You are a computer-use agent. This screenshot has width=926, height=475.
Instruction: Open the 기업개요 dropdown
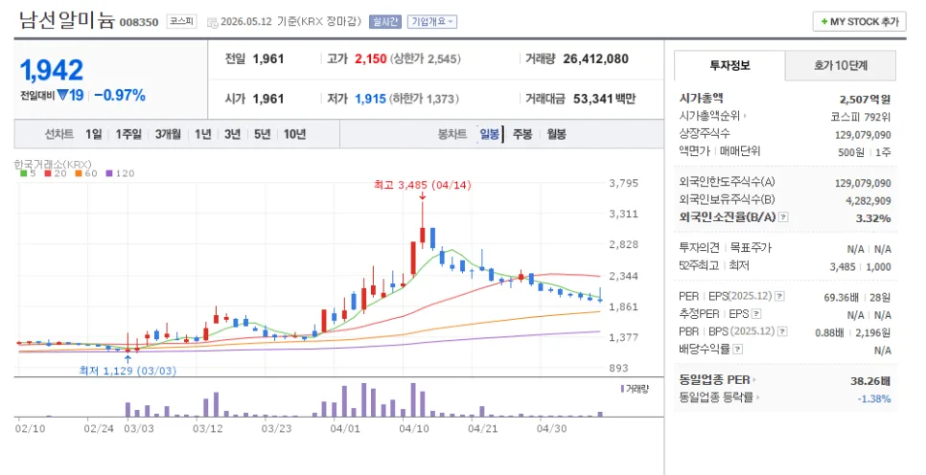[432, 22]
